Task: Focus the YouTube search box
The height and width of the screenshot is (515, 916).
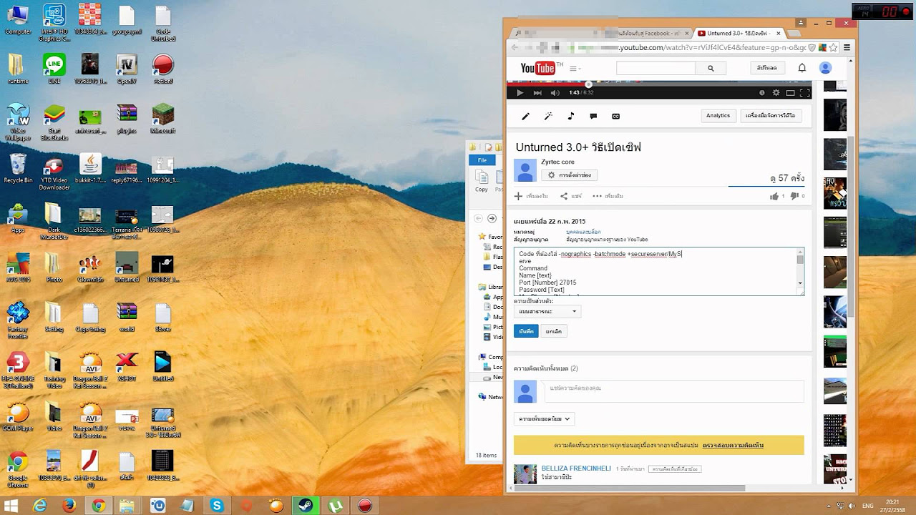Action: pyautogui.click(x=656, y=68)
